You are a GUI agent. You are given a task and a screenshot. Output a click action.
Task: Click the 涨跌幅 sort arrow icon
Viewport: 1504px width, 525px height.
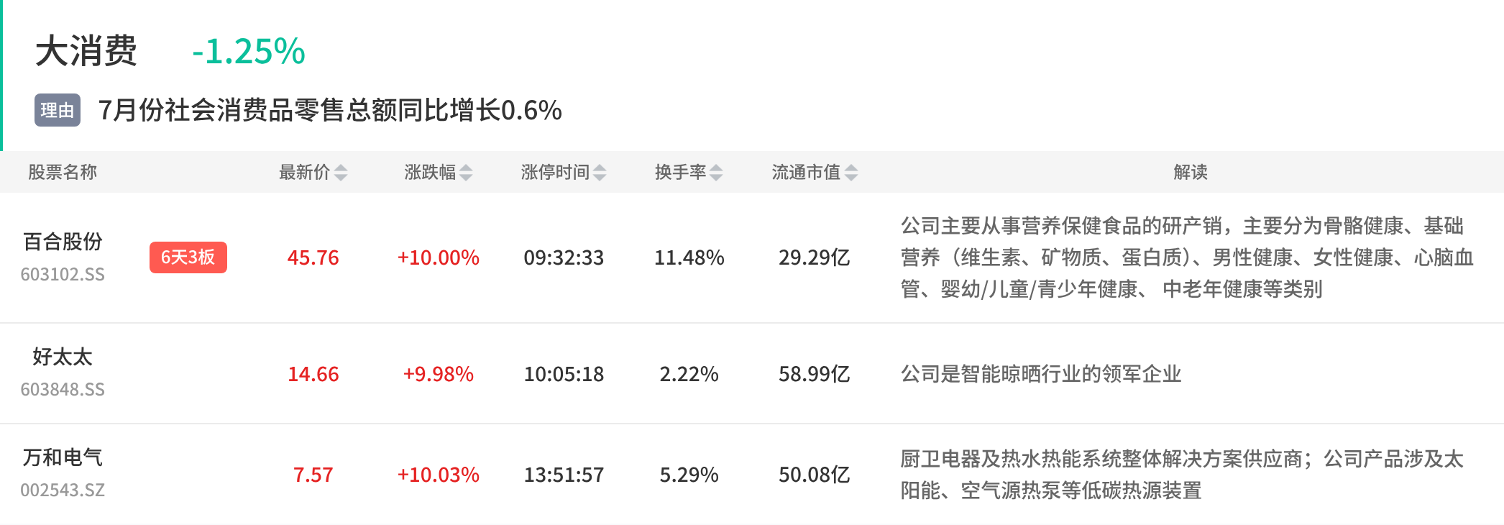(466, 173)
